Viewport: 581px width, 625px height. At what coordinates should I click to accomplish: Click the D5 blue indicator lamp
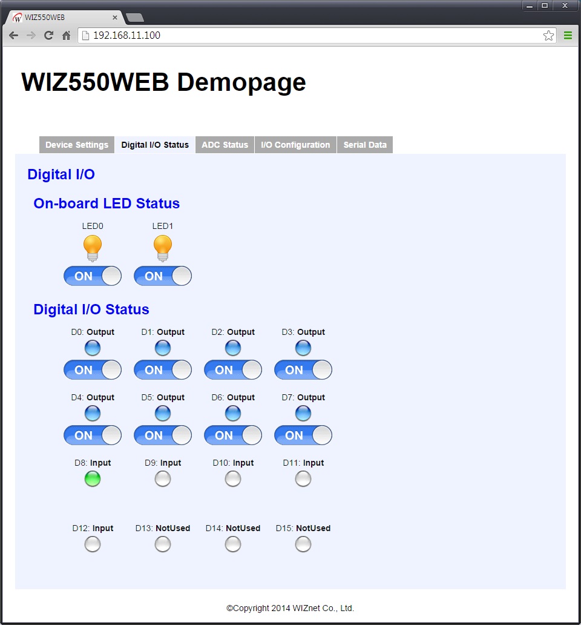[x=162, y=414]
